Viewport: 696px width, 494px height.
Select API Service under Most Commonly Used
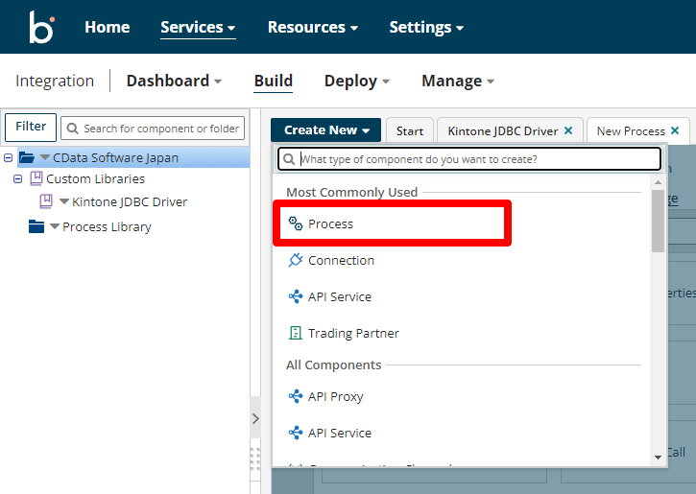coord(339,296)
